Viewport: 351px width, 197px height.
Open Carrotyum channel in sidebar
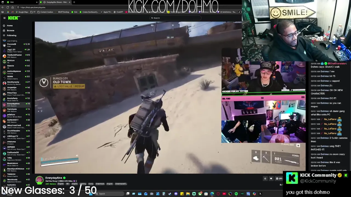(x=16, y=110)
